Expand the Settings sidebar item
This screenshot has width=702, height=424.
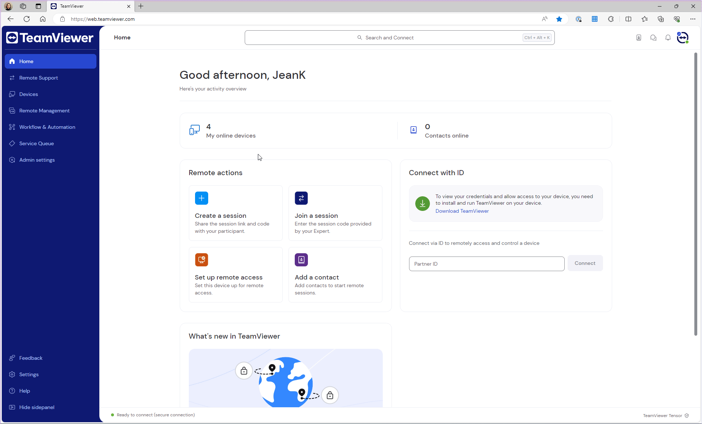coord(28,374)
